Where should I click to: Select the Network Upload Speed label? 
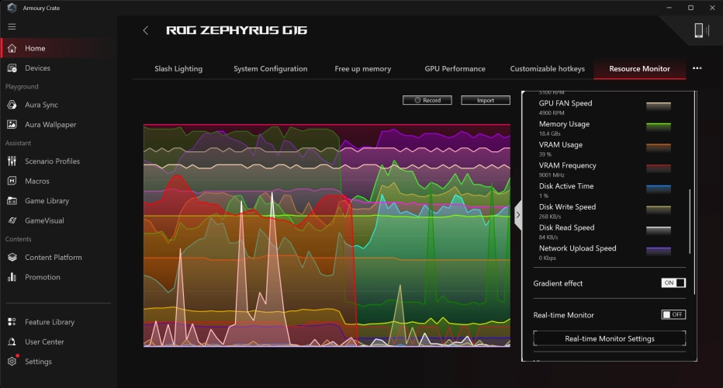[x=577, y=248]
